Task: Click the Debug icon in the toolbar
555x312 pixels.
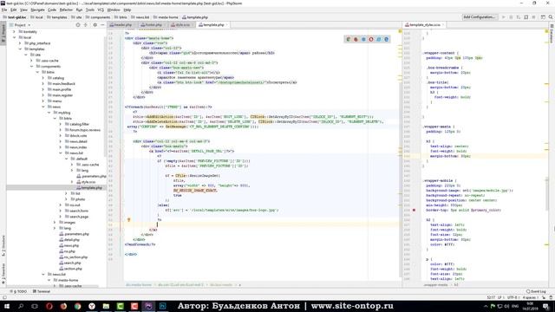Action: tap(511, 17)
